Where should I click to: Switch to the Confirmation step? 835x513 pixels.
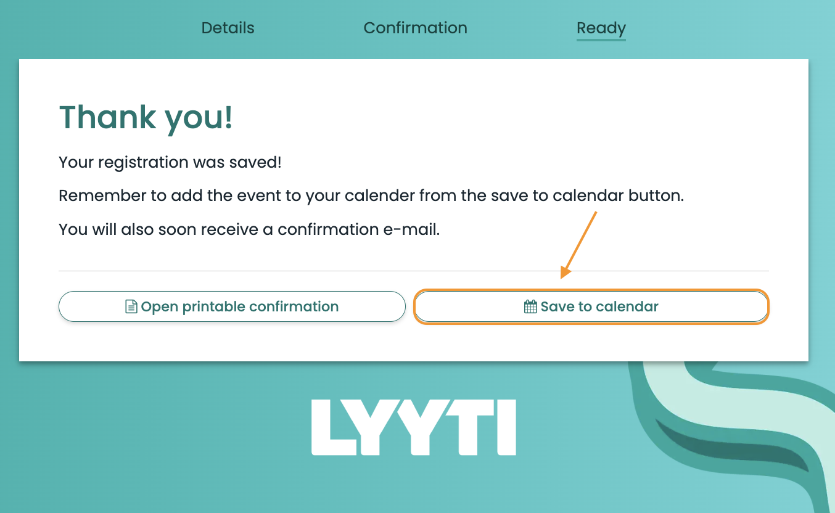(x=415, y=28)
